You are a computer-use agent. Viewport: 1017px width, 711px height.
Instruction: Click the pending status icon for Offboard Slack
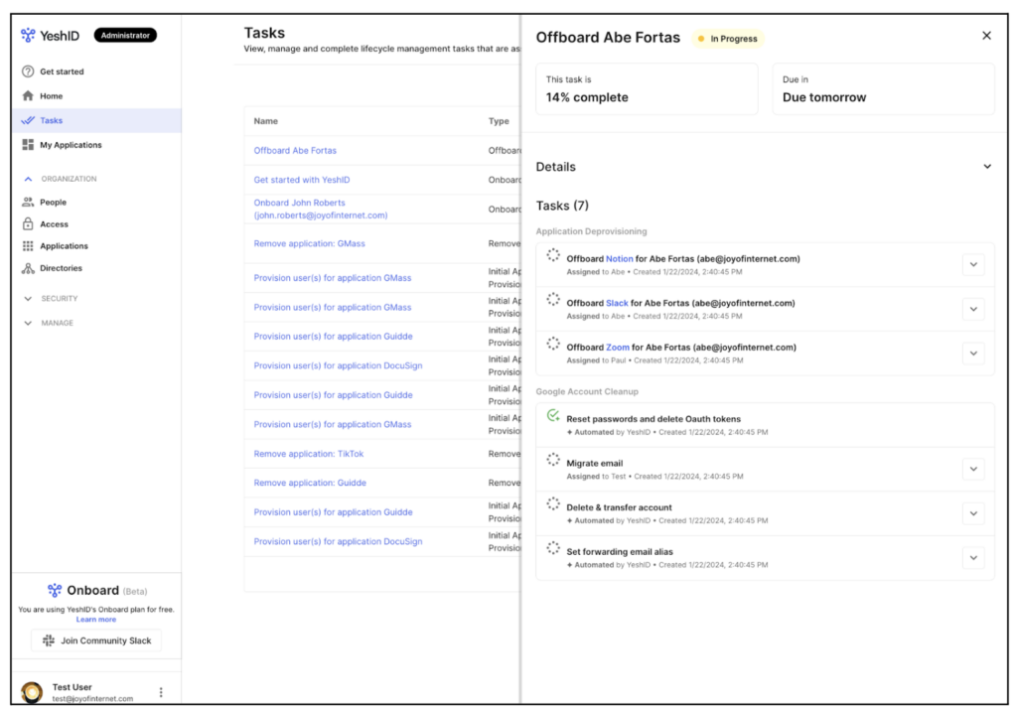(x=552, y=299)
